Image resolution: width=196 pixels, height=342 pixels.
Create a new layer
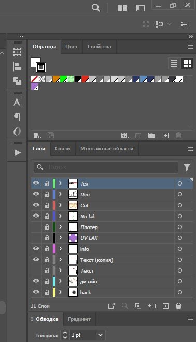[165, 306]
